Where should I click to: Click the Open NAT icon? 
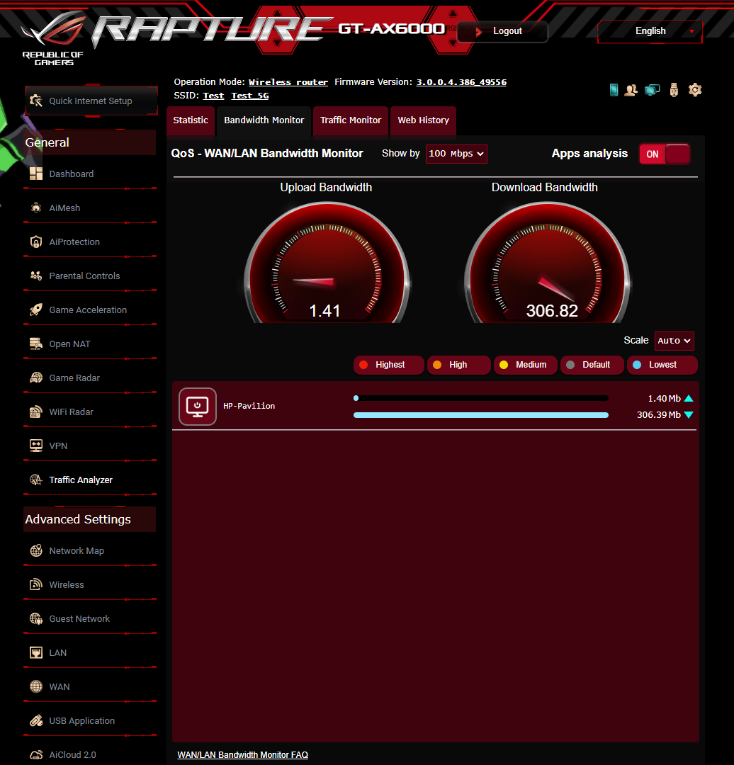pos(35,344)
